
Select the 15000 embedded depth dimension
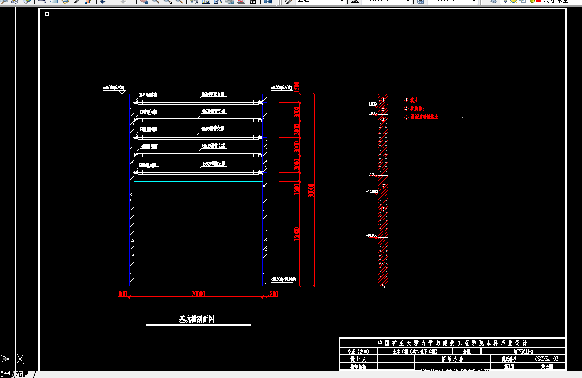(296, 234)
